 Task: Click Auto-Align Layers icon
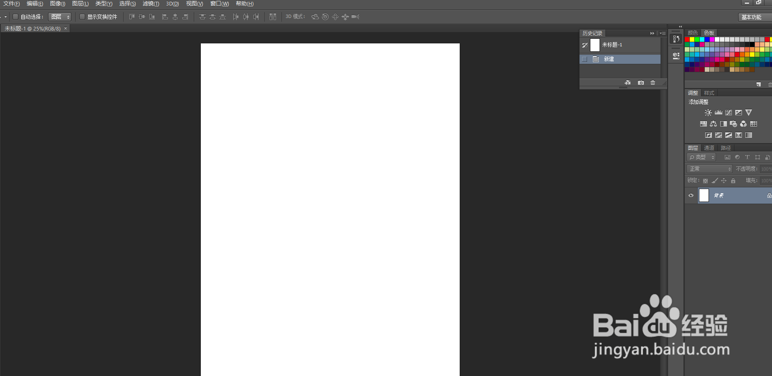point(273,17)
